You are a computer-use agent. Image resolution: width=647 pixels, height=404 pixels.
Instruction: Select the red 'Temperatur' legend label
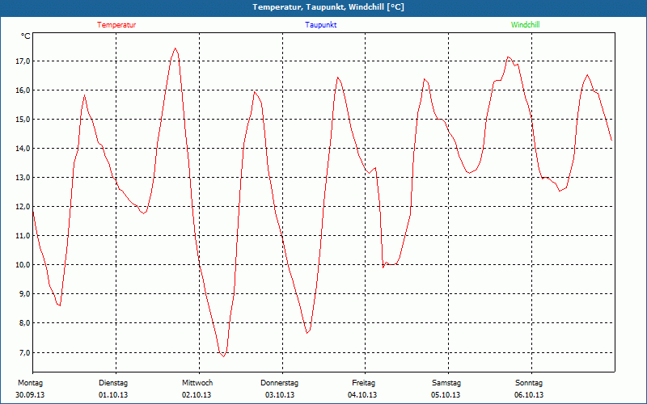(x=116, y=25)
